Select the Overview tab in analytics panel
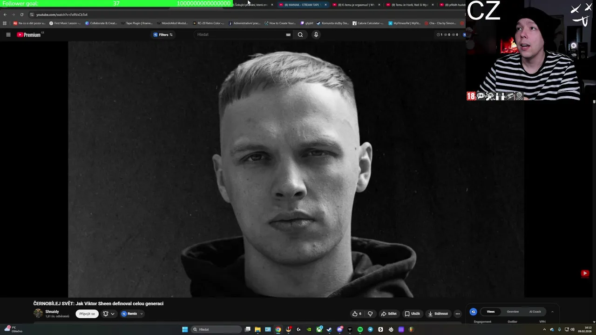596x335 pixels. coord(513,311)
